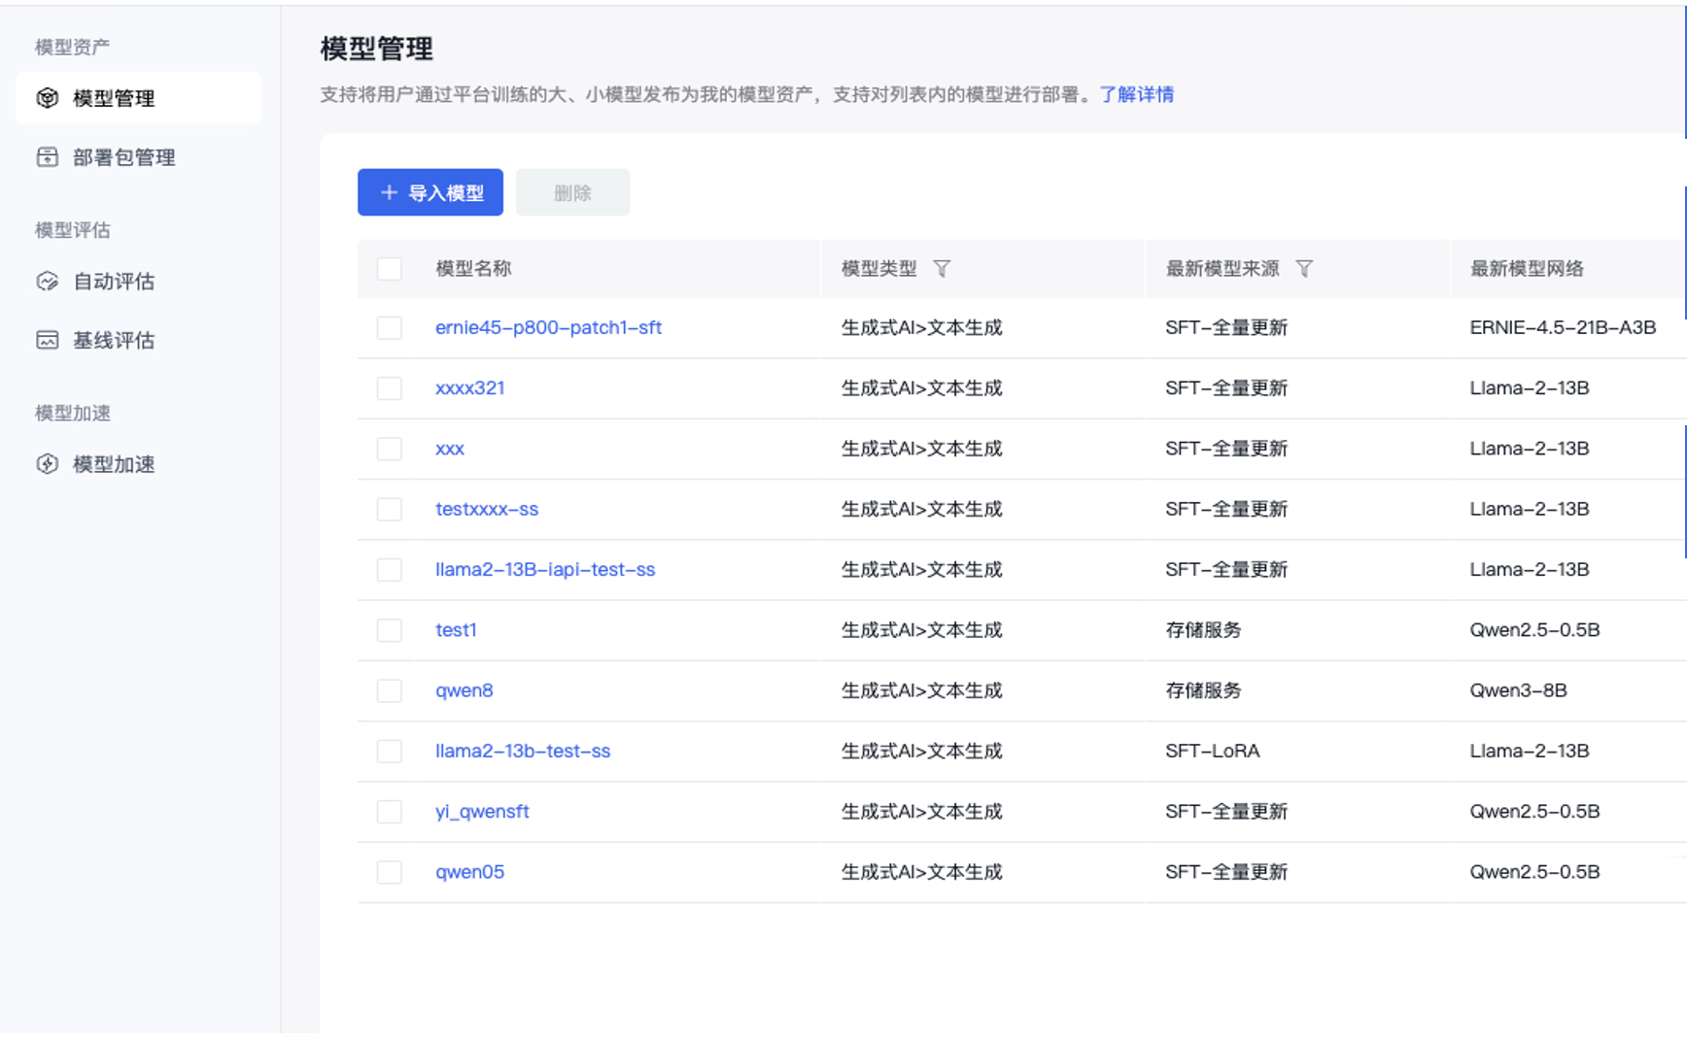The height and width of the screenshot is (1039, 1687).
Task: Click 存储服务 in the qwen8 row
Action: pos(1203,690)
